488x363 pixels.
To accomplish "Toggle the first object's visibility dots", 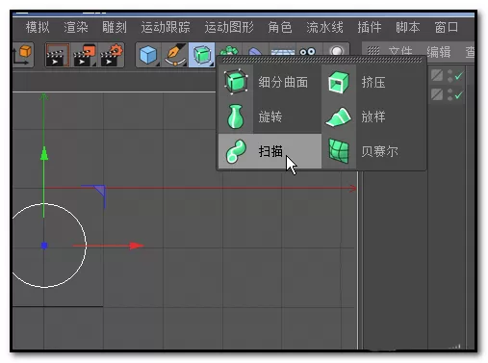I will (450, 75).
